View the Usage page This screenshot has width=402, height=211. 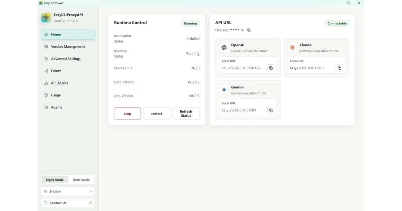(68, 95)
